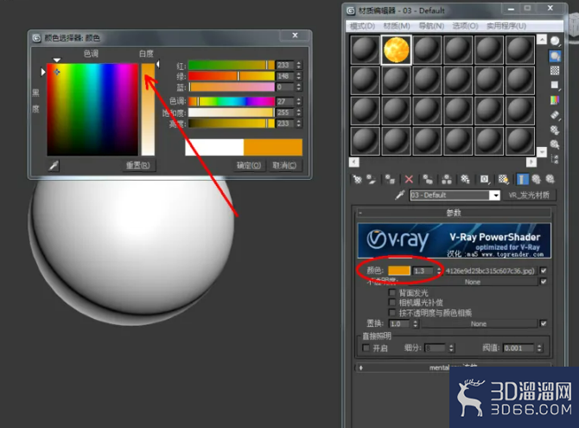Click orange 颜色 swatch in V-Ray parameters
579x428 pixels.
[x=399, y=271]
